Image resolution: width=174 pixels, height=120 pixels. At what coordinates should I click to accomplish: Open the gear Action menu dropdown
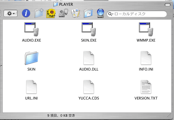[x=11, y=14]
